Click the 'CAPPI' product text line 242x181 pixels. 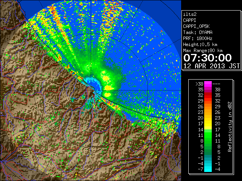pos(189,20)
